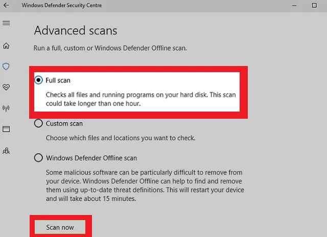Image resolution: width=327 pixels, height=237 pixels.
Task: Open Virus & threat protection shield icon
Action: (x=6, y=66)
